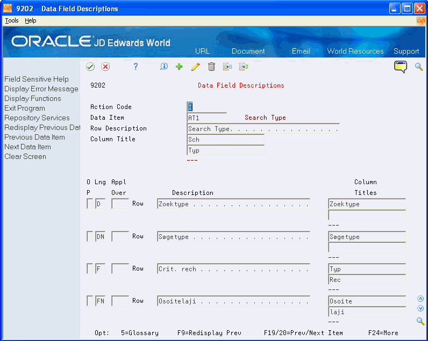The image size is (428, 341).
Task: Click Appl Over field in Osoitelaji row
Action: point(120,301)
